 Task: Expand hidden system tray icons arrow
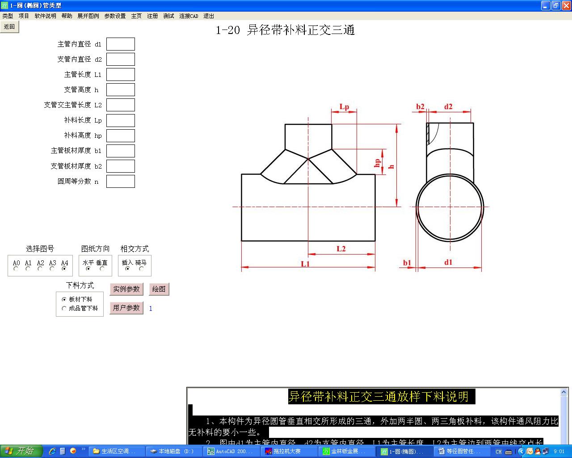521,451
